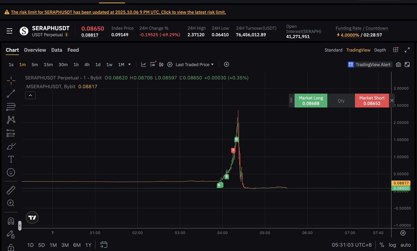Viewport: 417px width, 251px height.
Task: Toggle stay in drawing mode pencil-lock
Action: point(11,234)
